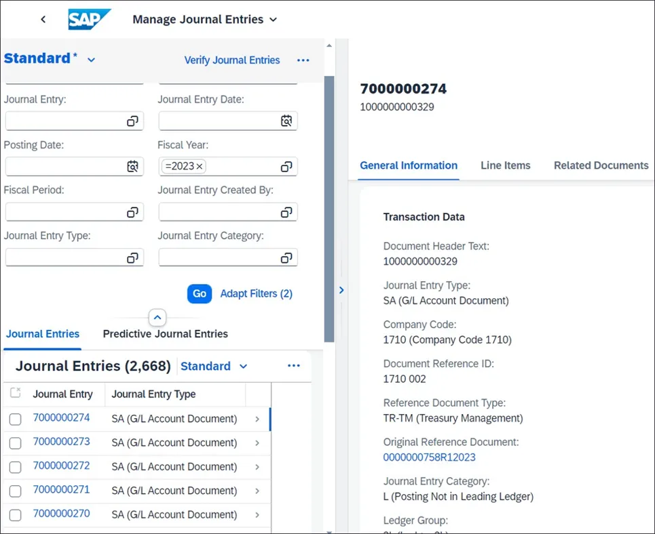Image resolution: width=655 pixels, height=534 pixels.
Task: Open journal entry 7000000271 link
Action: tap(61, 489)
